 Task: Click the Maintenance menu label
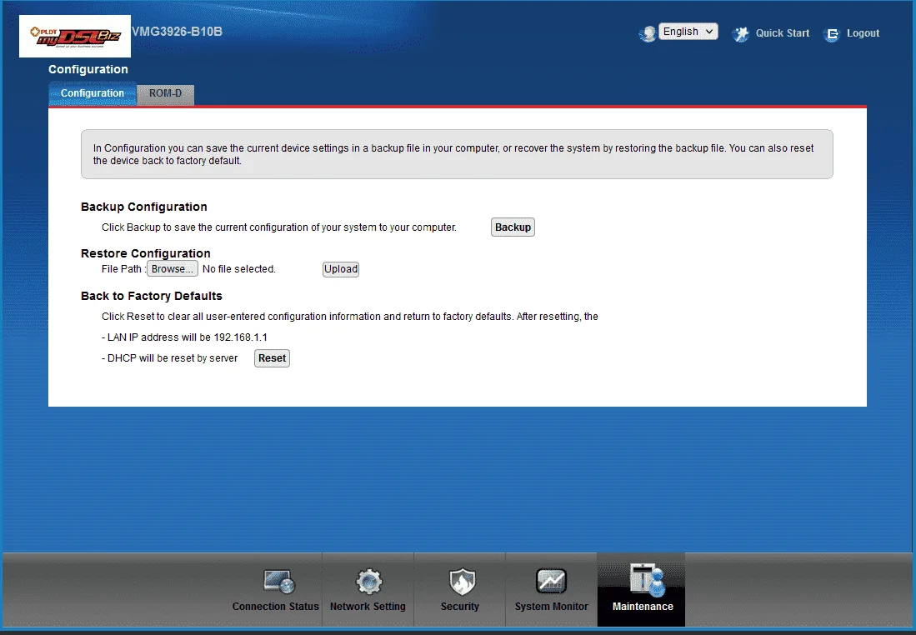643,607
